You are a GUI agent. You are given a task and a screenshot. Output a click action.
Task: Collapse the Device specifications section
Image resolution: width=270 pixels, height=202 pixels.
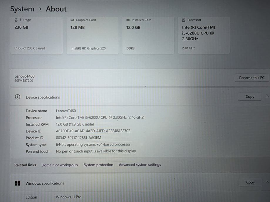(267, 96)
